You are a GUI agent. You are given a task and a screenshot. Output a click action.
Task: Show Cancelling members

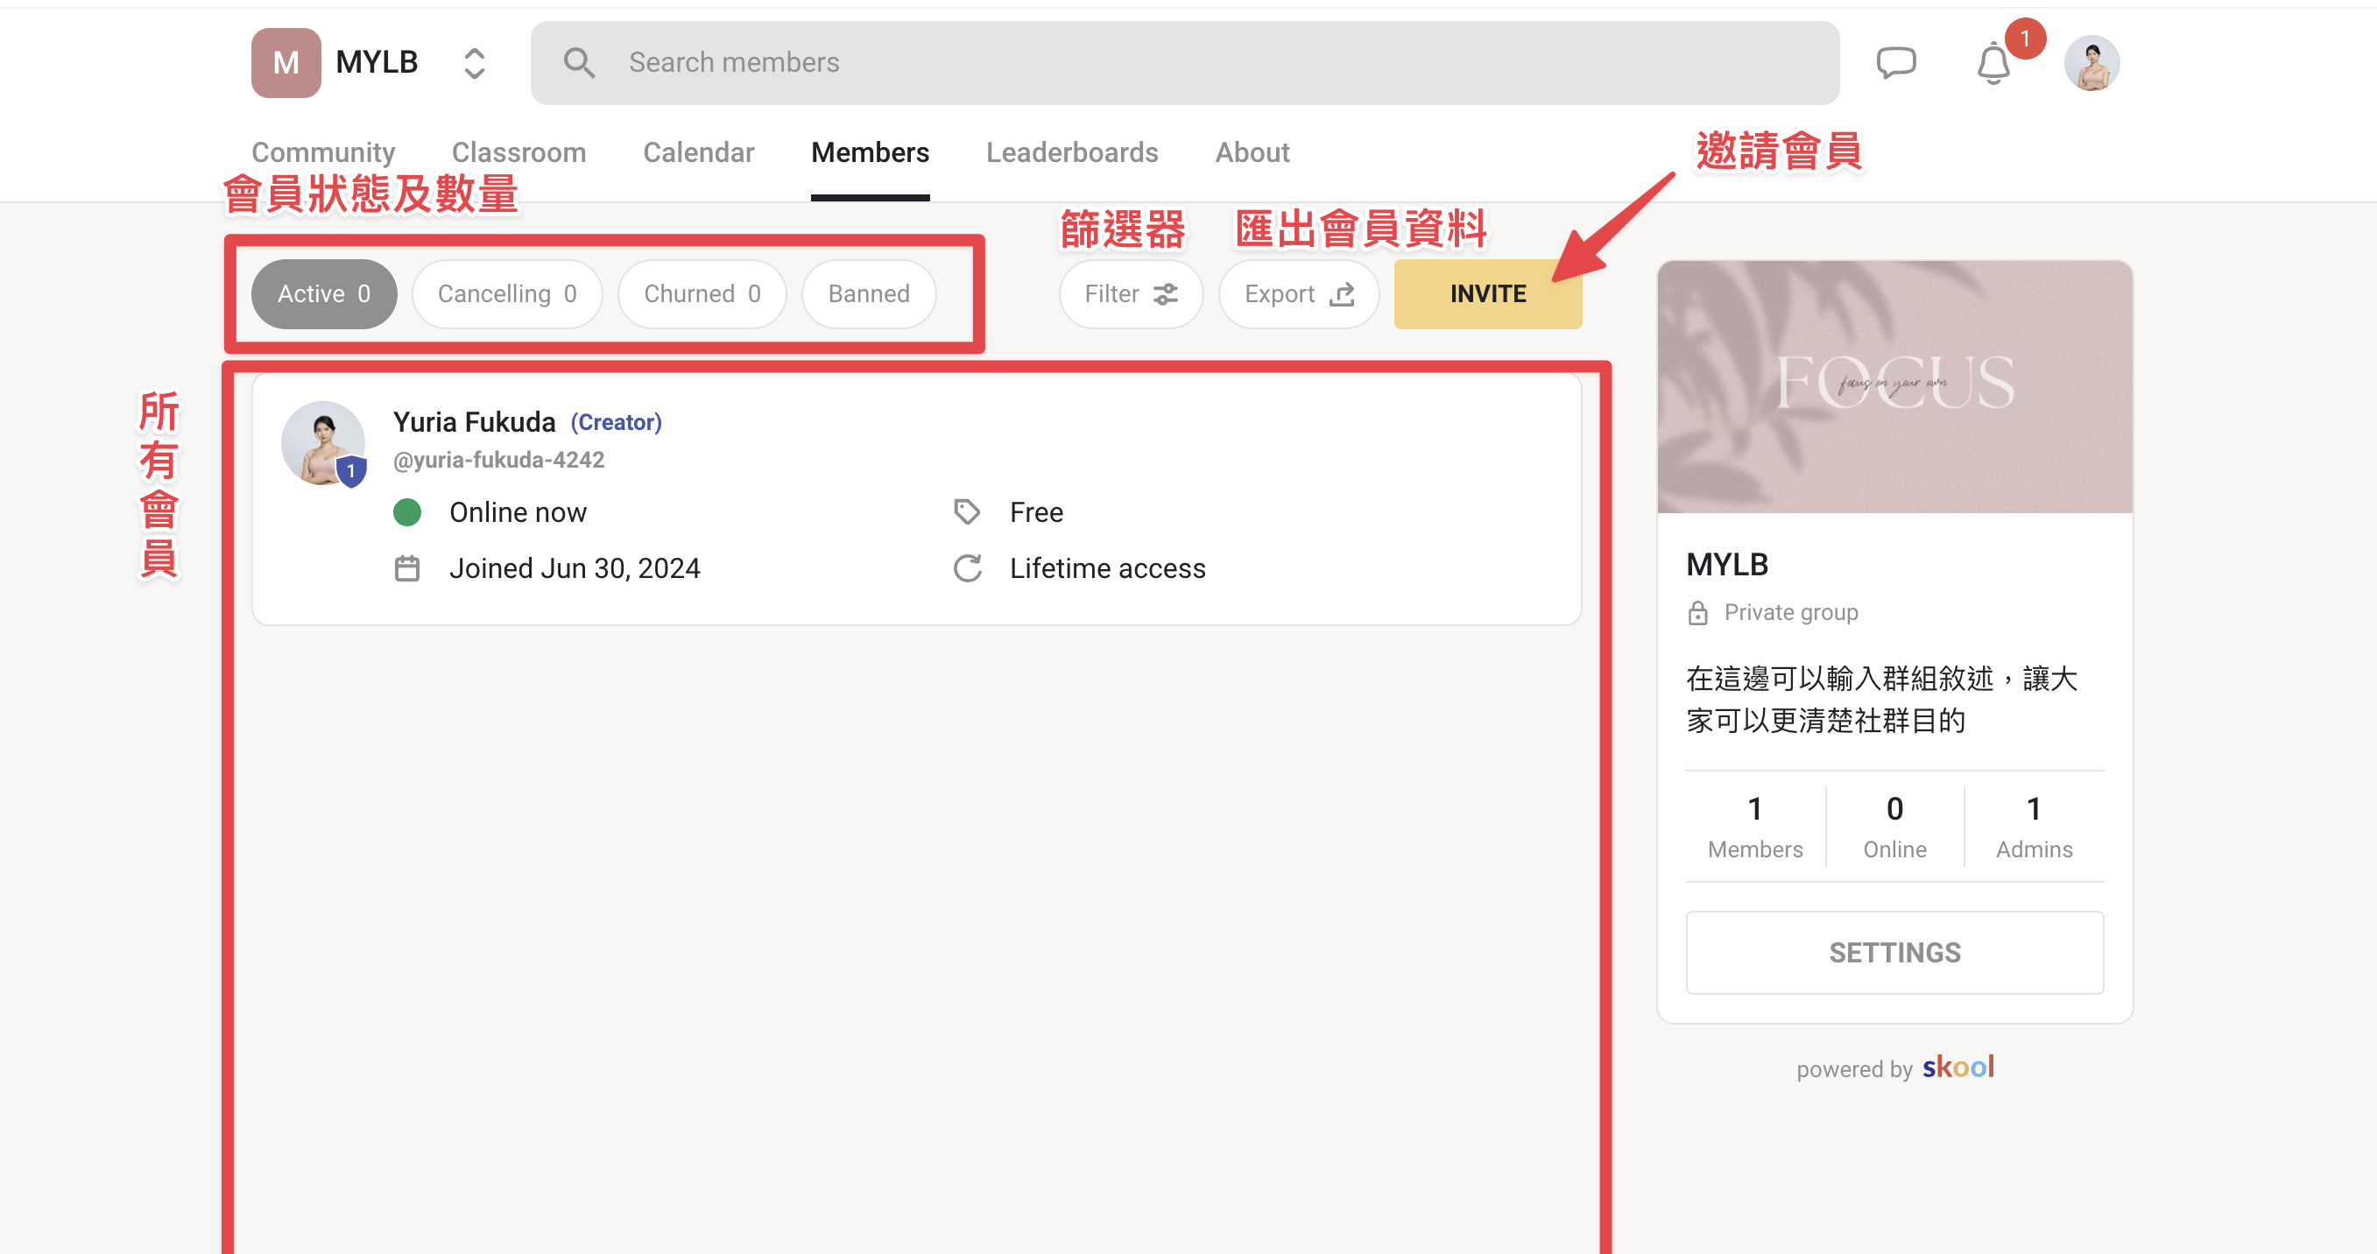(x=506, y=293)
